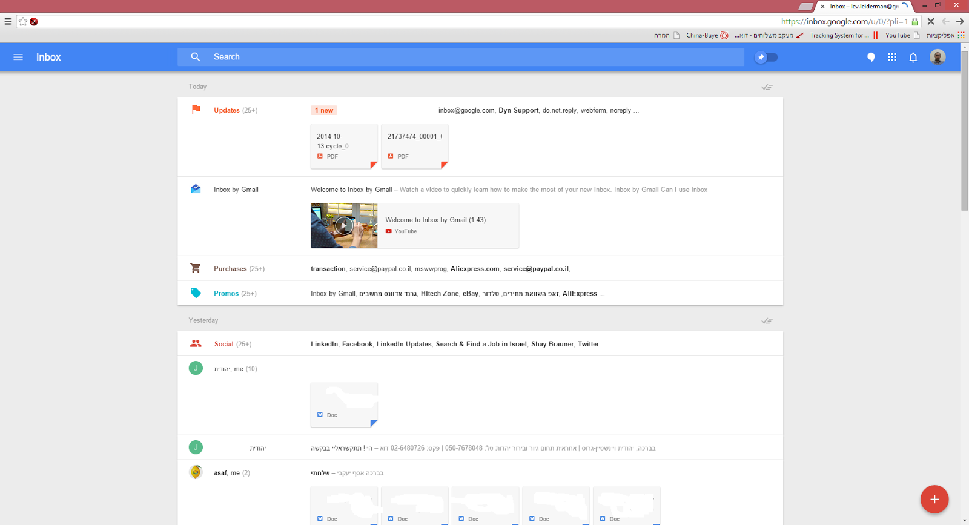
Task: Open the Hangouts chat icon
Action: (871, 58)
